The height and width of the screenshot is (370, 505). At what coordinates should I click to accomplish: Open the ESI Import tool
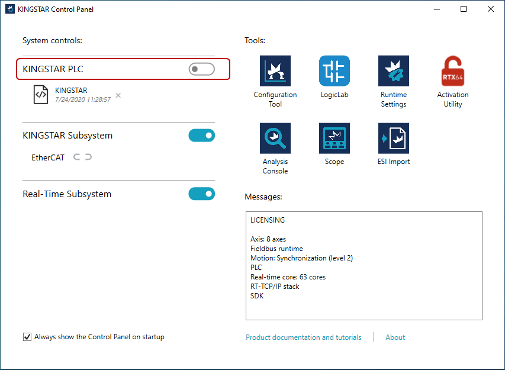pyautogui.click(x=394, y=139)
